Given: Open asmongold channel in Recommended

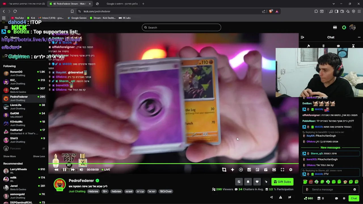Looking at the screenshot, I should 24,196.
